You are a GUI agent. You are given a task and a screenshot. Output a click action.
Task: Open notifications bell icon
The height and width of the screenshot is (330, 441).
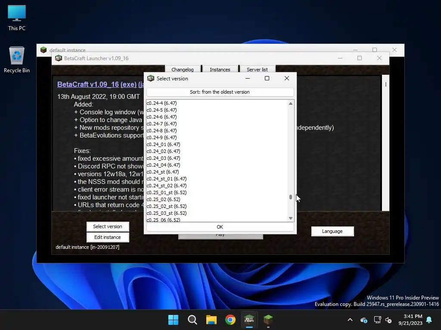pos(429,320)
